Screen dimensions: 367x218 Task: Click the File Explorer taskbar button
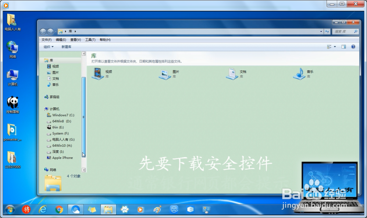tap(108, 209)
